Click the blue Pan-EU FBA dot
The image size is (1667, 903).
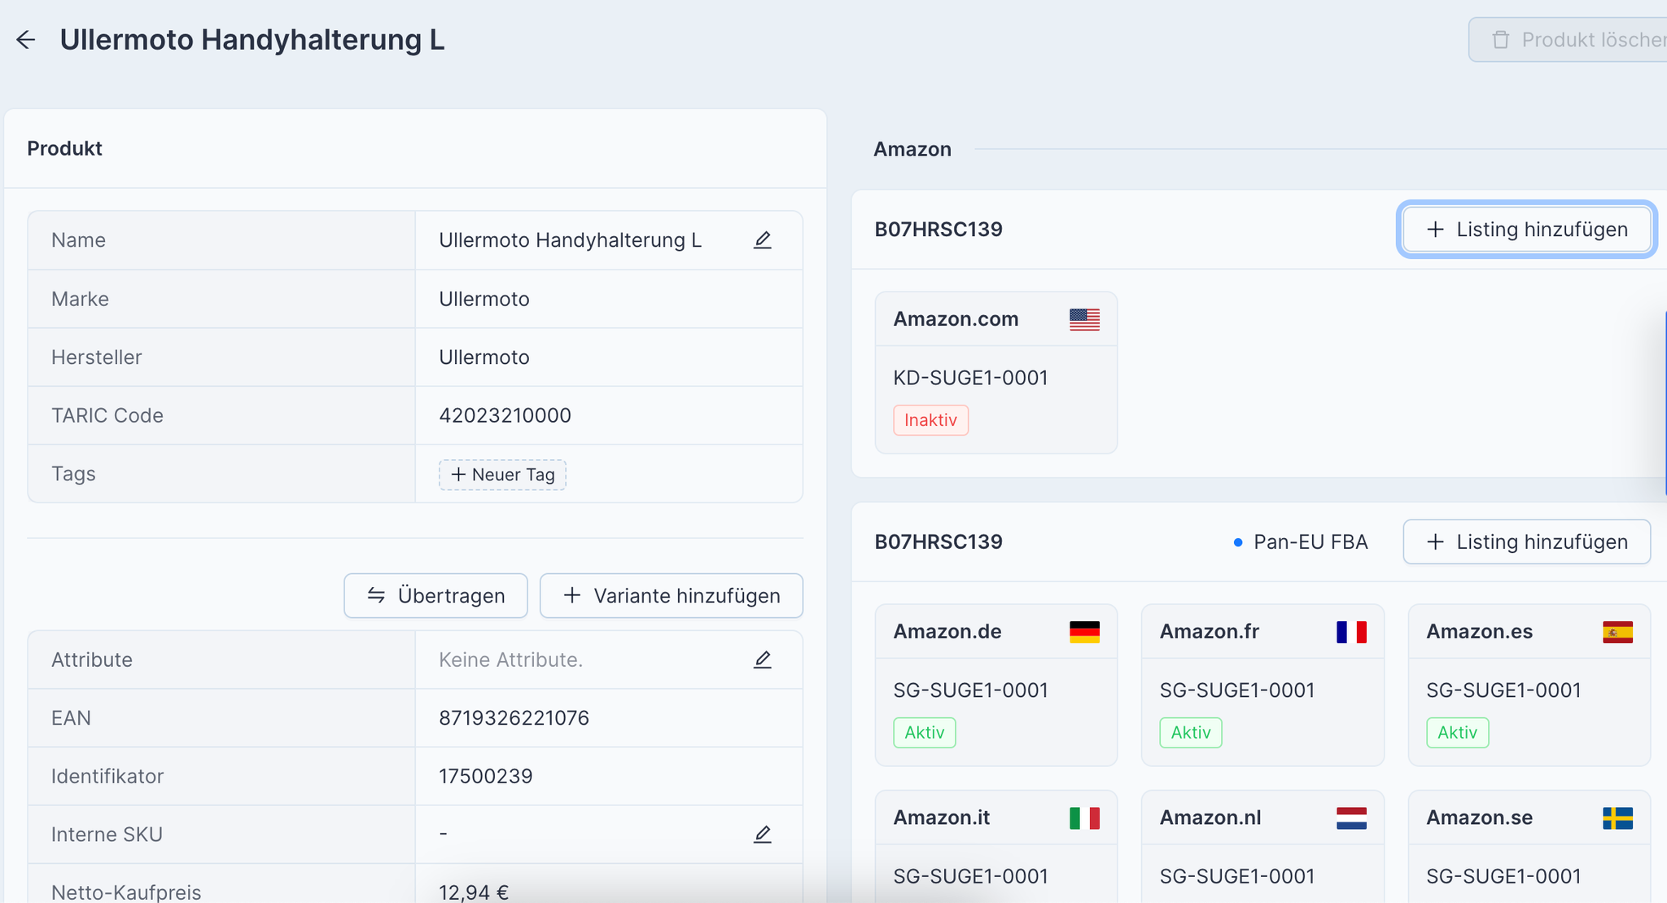(x=1238, y=542)
